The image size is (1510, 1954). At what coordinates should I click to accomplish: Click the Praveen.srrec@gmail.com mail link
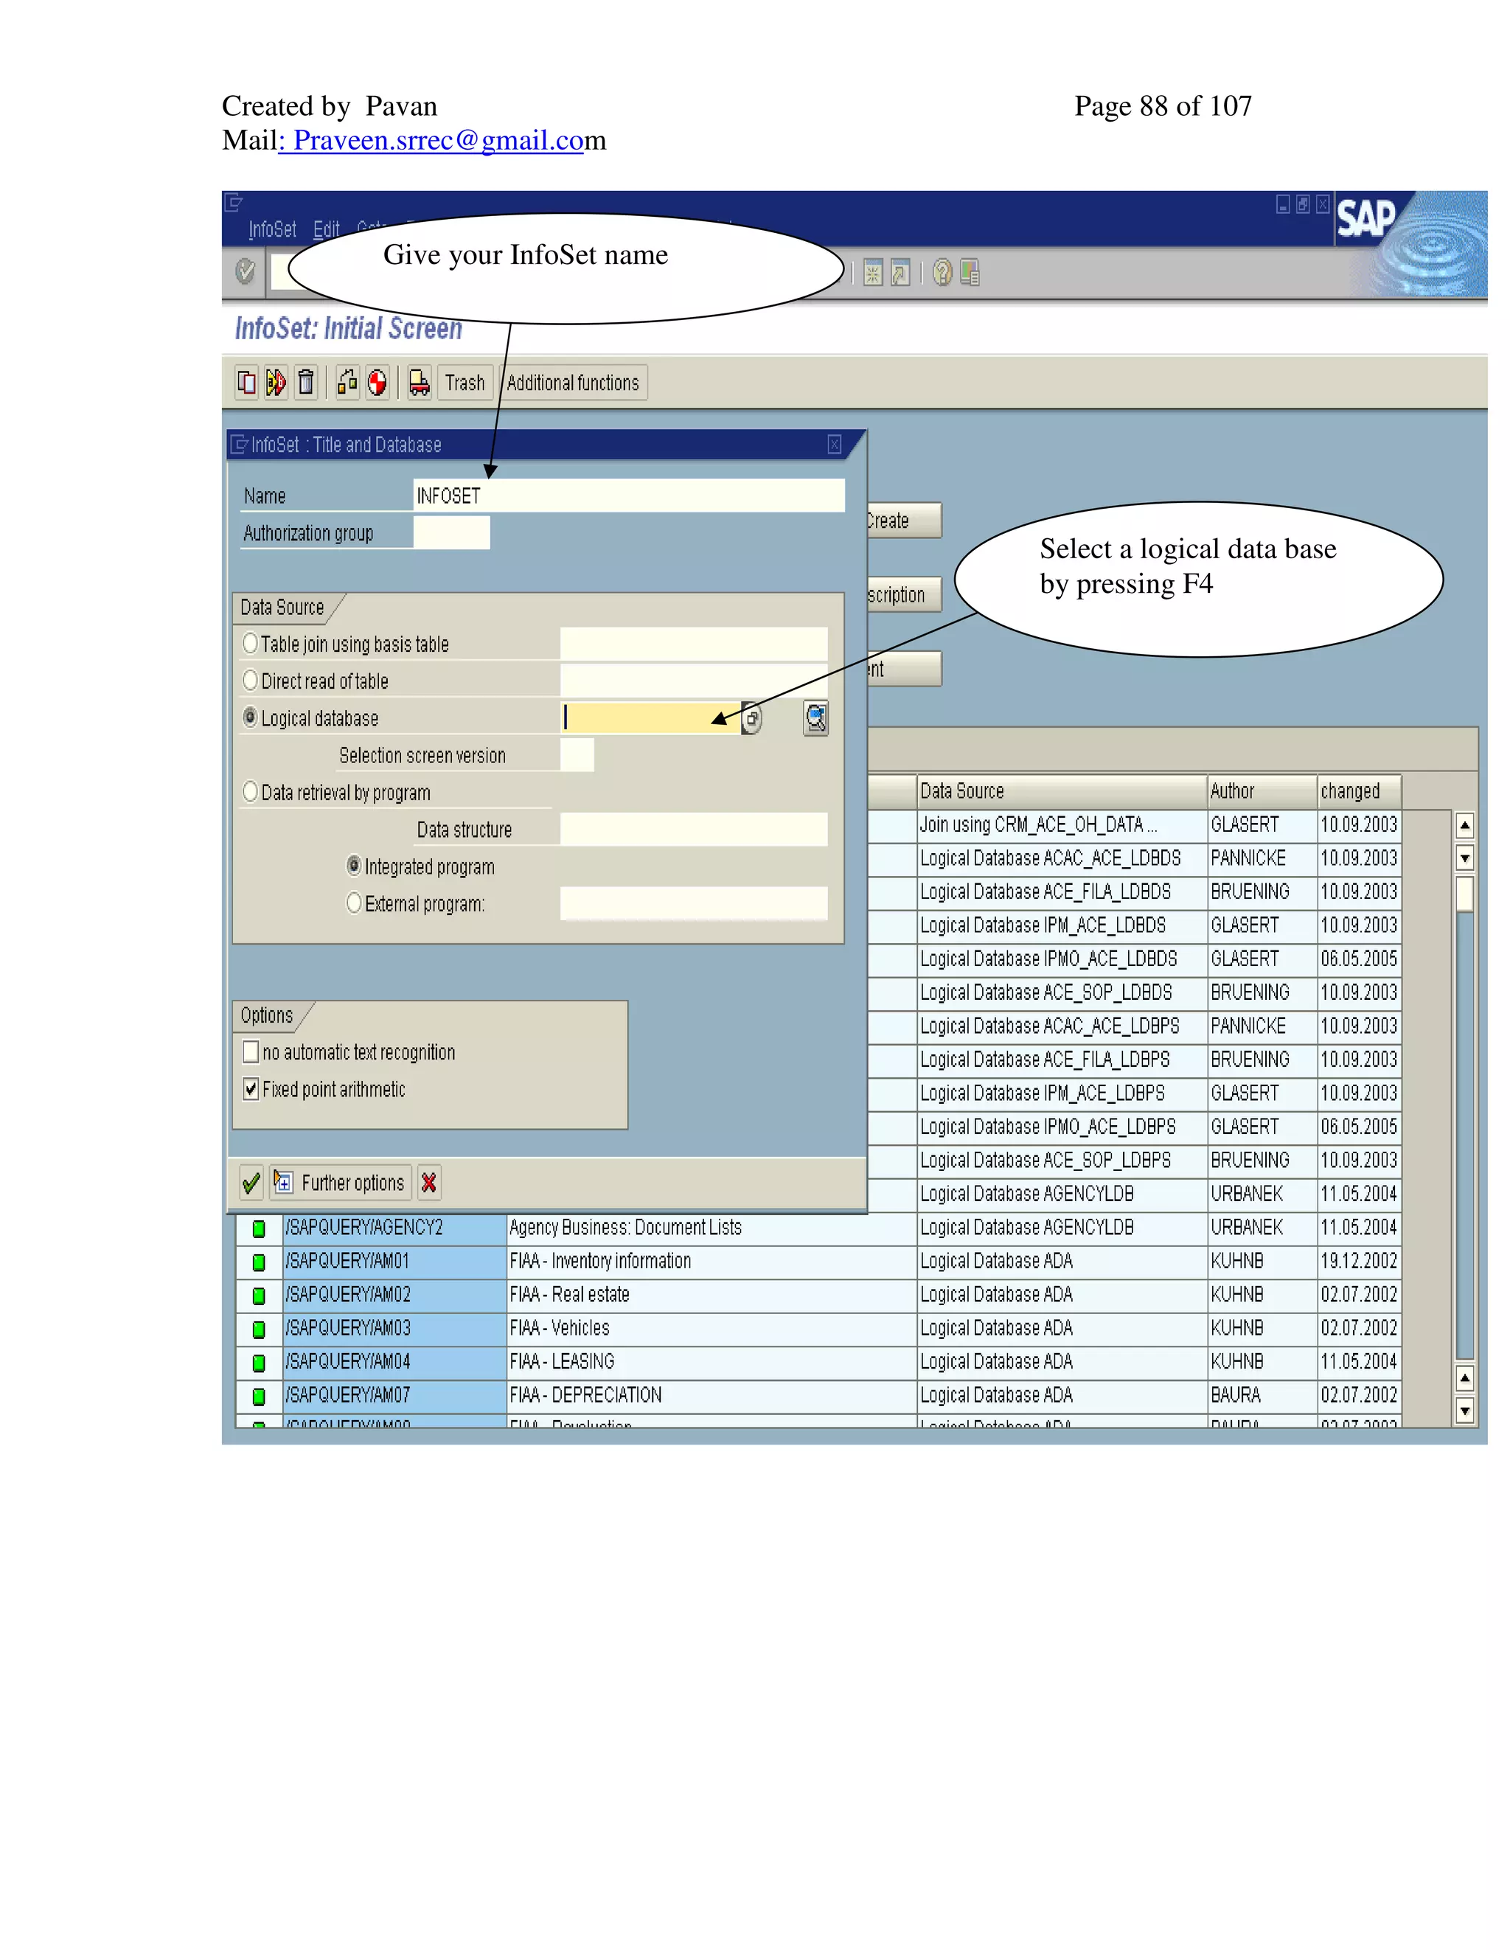tap(439, 140)
